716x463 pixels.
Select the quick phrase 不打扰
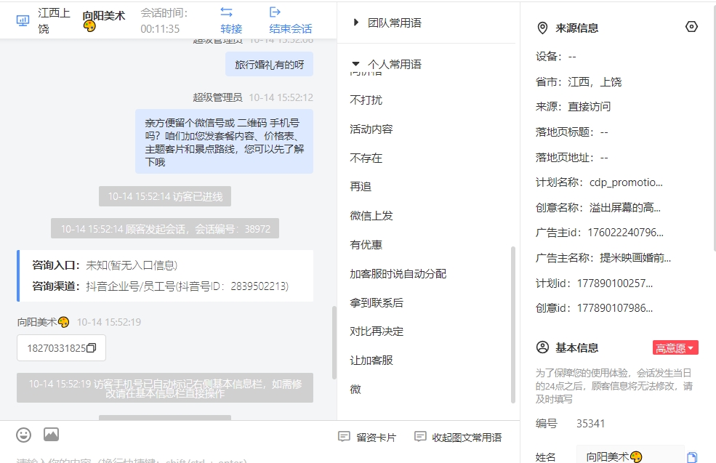click(366, 100)
